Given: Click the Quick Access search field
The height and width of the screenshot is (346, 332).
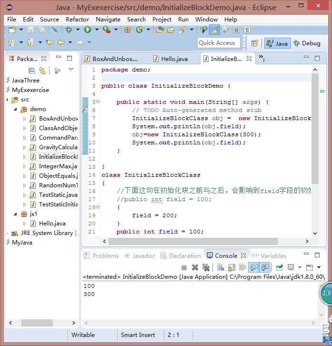Looking at the screenshot, I should coord(219,43).
